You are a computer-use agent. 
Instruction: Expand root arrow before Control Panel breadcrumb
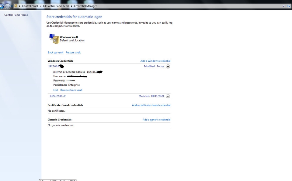20,6
